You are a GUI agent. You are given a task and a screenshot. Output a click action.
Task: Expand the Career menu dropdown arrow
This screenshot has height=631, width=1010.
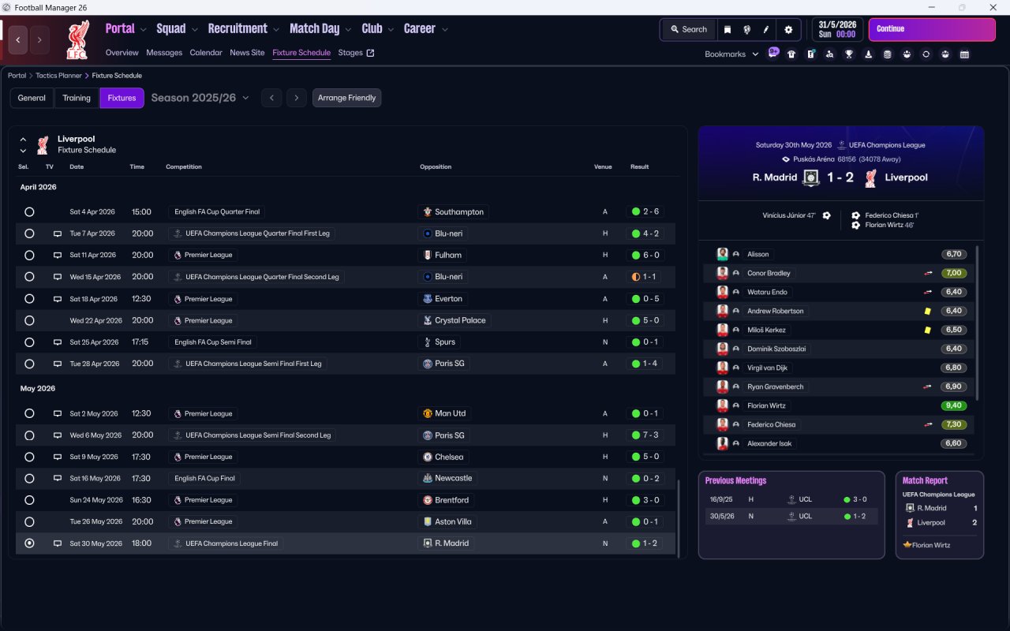coord(445,30)
